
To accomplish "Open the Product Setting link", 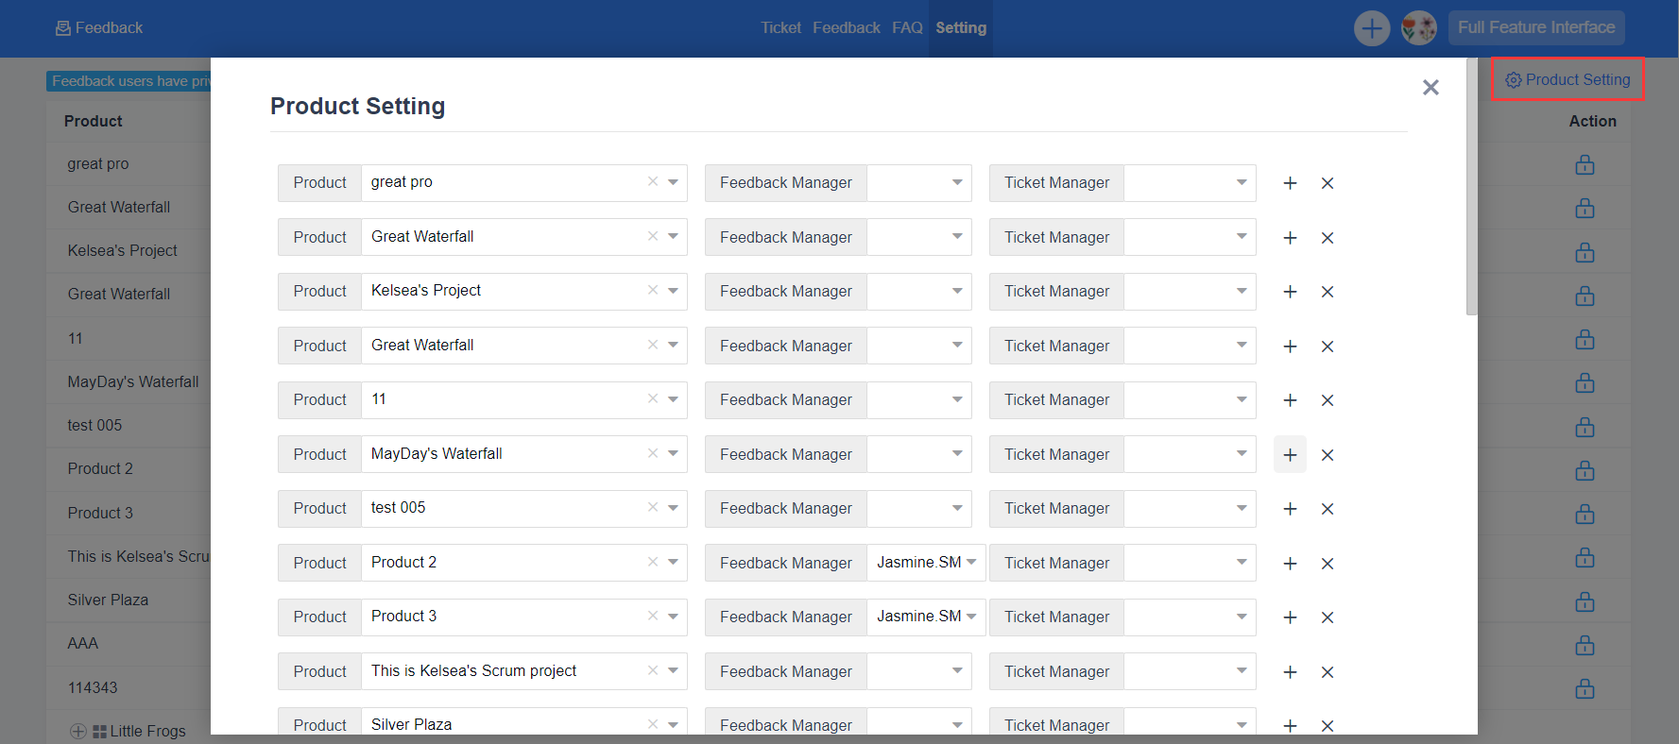I will pyautogui.click(x=1568, y=80).
